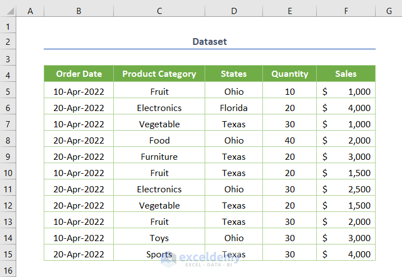Click row 9 header
Viewport: 402px width, 277px height.
tap(8, 157)
